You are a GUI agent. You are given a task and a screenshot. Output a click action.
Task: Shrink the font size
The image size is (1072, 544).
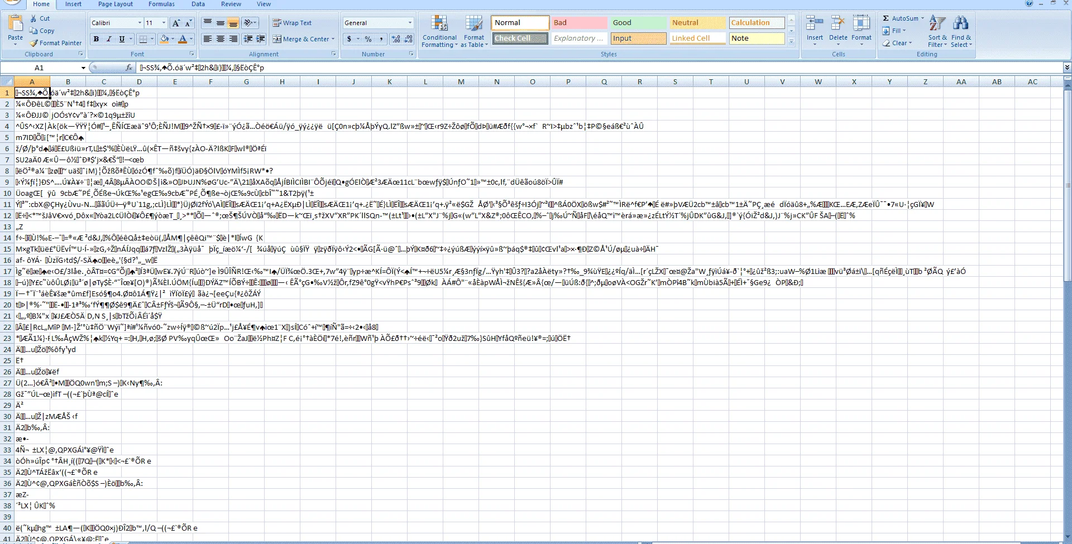(188, 23)
